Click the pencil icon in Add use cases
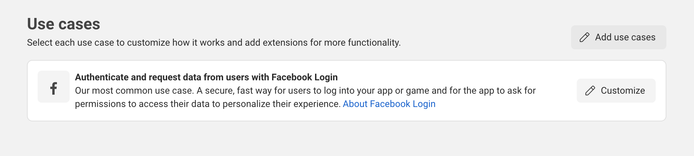Screen dimensions: 694x156 coord(584,37)
